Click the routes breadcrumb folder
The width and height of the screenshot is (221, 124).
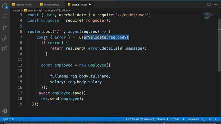pos(17,10)
